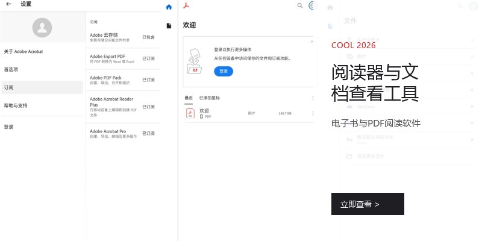Open the three-dot menu for 欢迎 file
Viewport: 482px width, 241px height.
tap(313, 113)
